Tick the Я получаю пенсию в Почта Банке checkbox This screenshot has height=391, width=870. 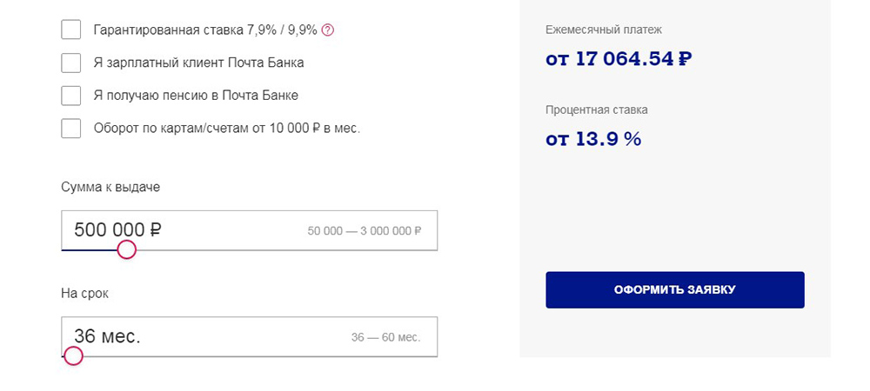pos(71,96)
